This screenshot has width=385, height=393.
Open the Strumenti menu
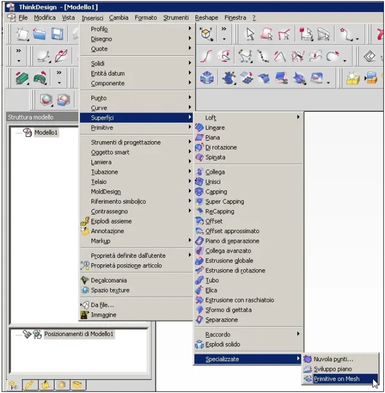coord(176,18)
